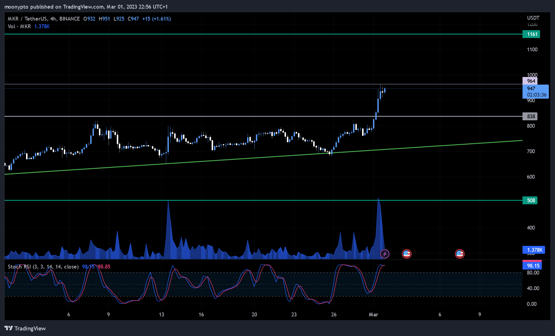Click the L925 low price value
This screenshot has width=555, height=336.
[x=119, y=19]
